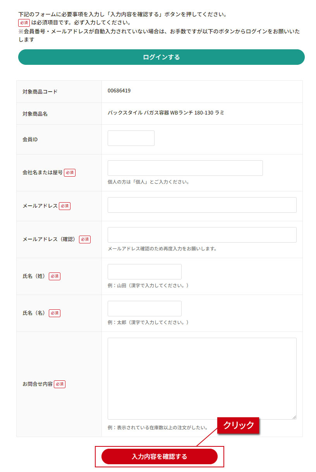Click the 必須 badge beside メールアドレス
Screen dimensions: 316x472
64,206
